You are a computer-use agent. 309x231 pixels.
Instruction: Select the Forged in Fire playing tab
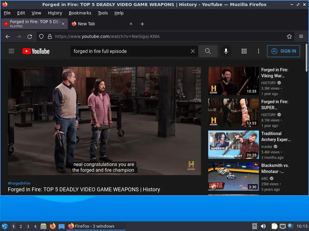[x=34, y=24]
